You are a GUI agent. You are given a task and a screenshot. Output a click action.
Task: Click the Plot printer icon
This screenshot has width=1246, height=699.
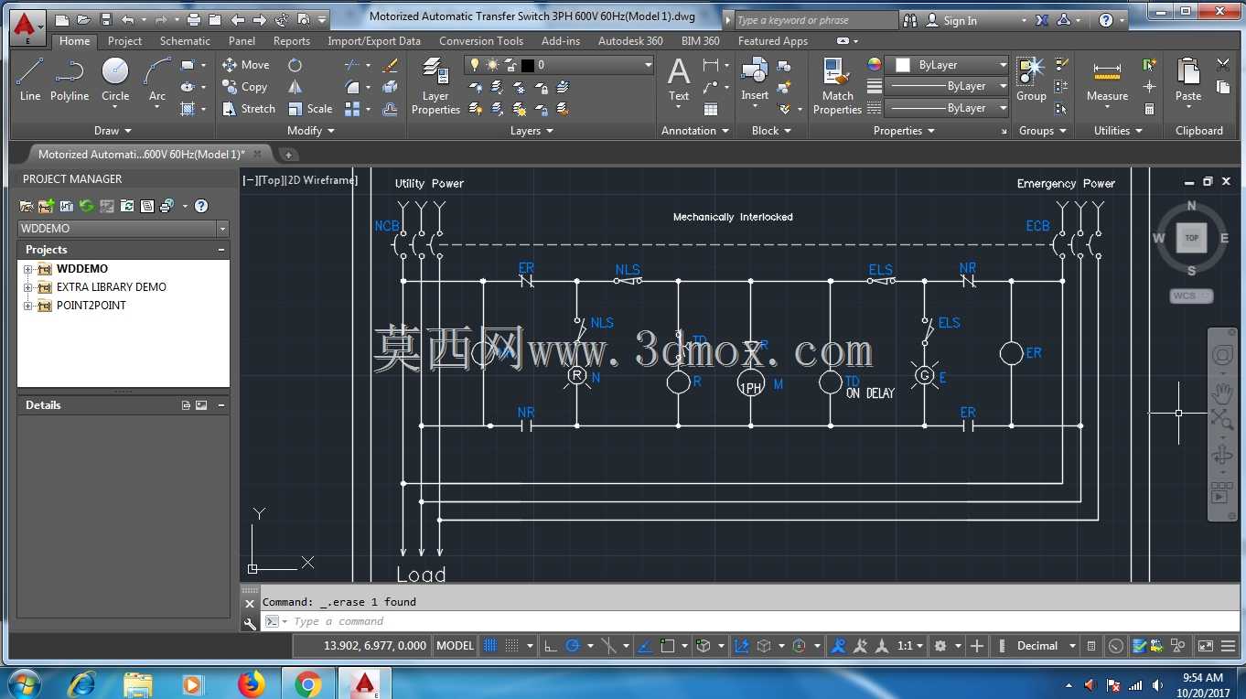coord(193,19)
